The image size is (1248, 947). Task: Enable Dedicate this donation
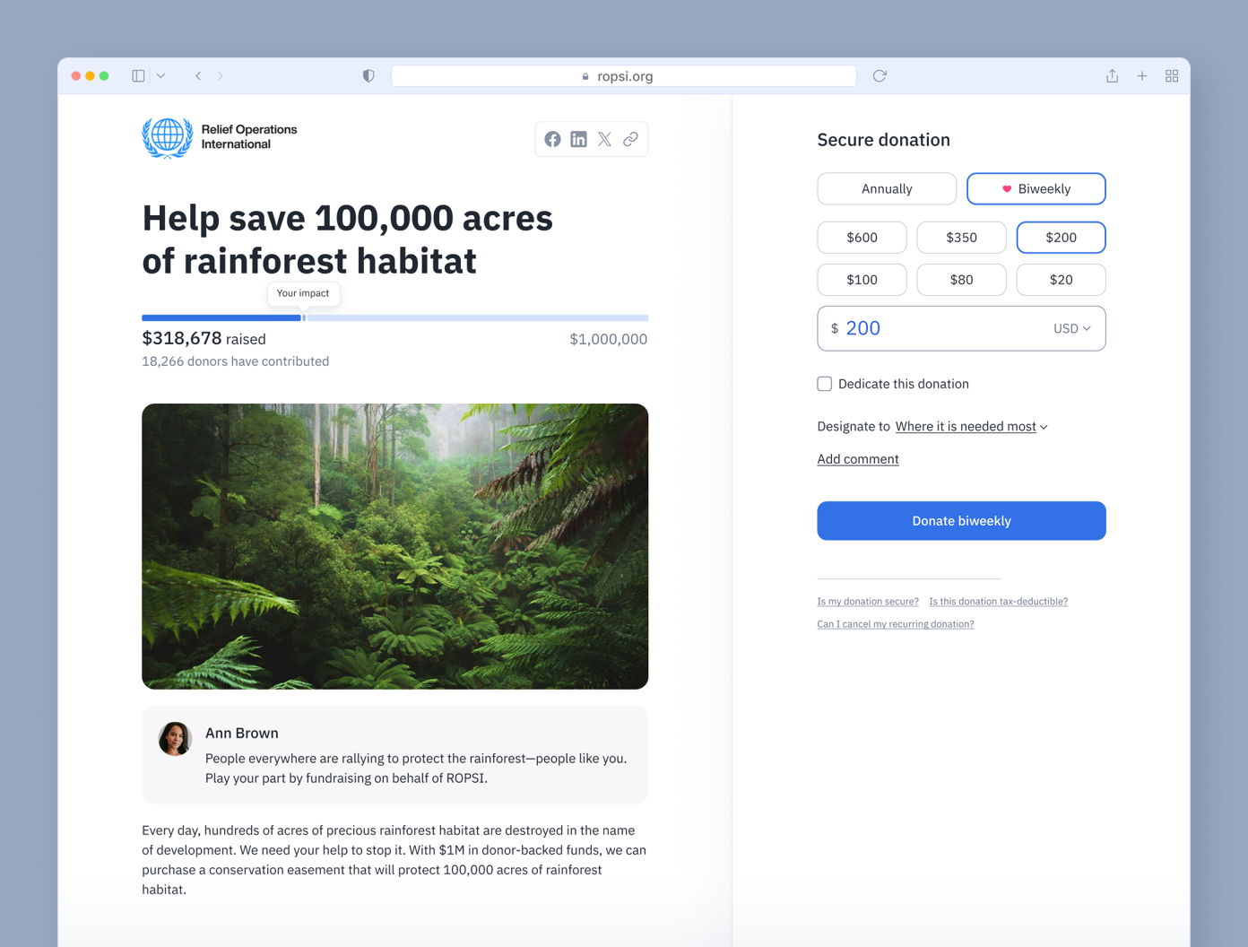(824, 383)
